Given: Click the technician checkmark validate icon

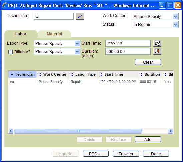Looking at the screenshot, I should (80, 16).
